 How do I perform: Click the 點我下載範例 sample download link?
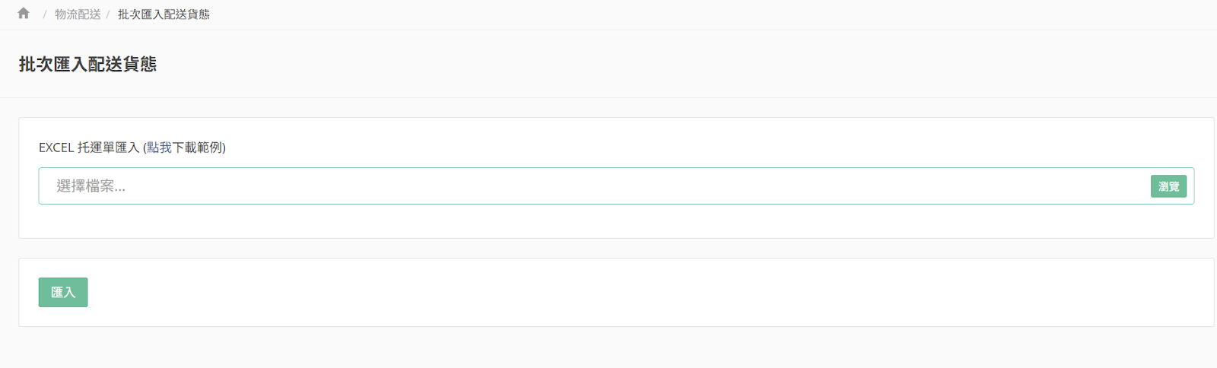[185, 148]
